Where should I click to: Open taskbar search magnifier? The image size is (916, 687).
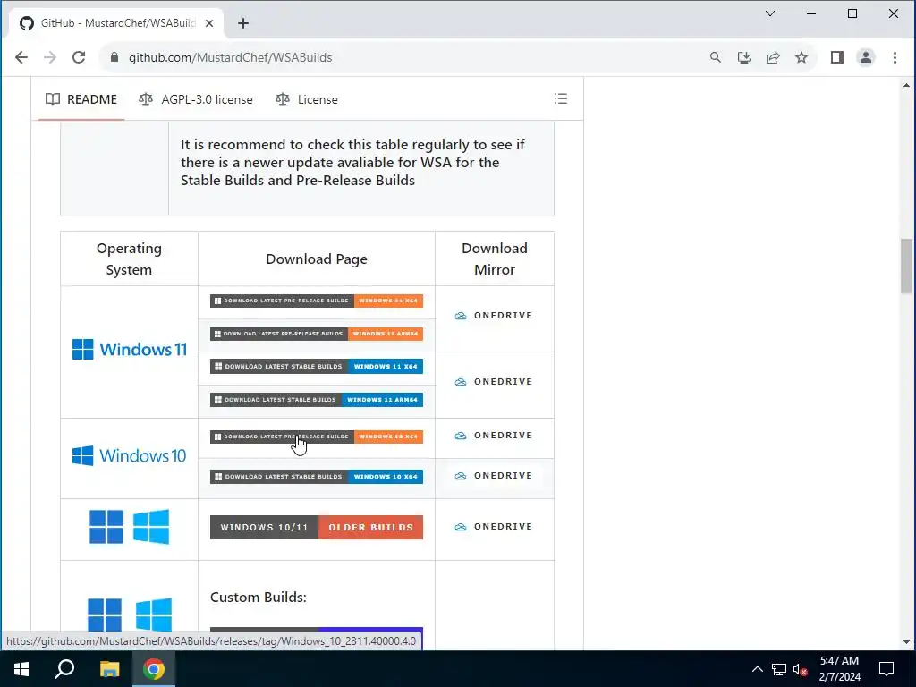tap(64, 669)
